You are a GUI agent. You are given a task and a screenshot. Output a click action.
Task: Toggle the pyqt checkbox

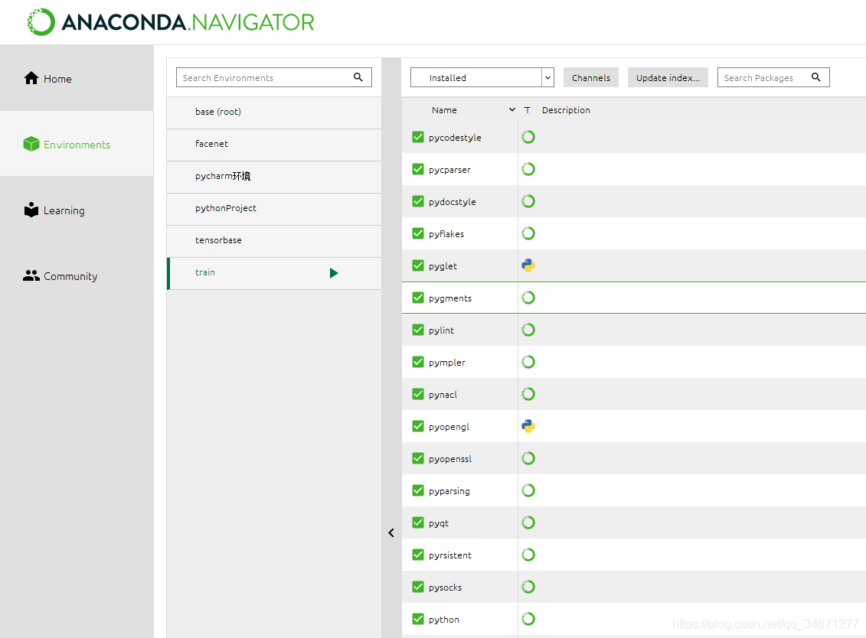pos(418,522)
